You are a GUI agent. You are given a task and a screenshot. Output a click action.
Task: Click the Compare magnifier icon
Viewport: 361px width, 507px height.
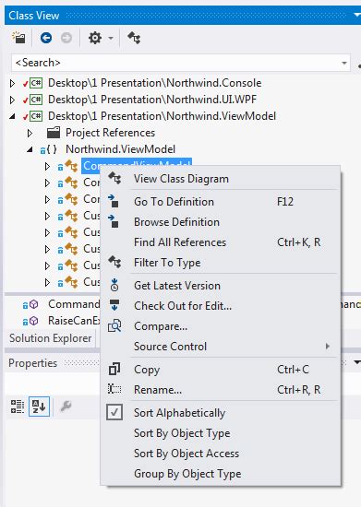(x=114, y=326)
